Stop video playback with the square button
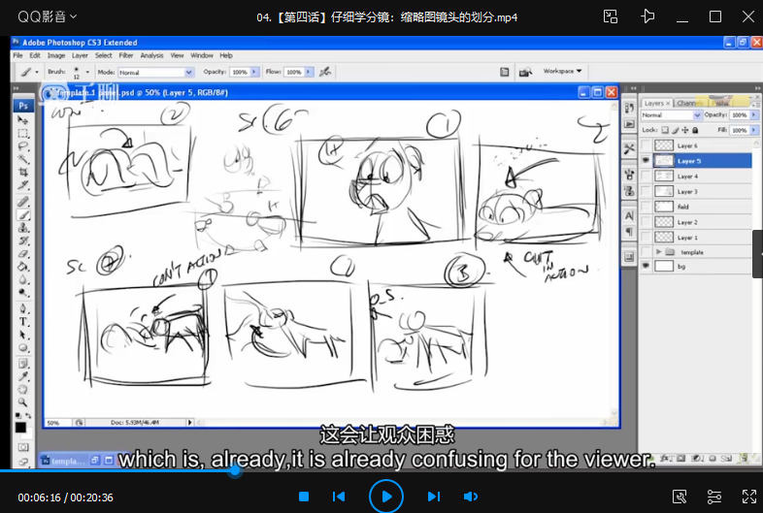Image resolution: width=763 pixels, height=513 pixels. pyautogui.click(x=304, y=497)
